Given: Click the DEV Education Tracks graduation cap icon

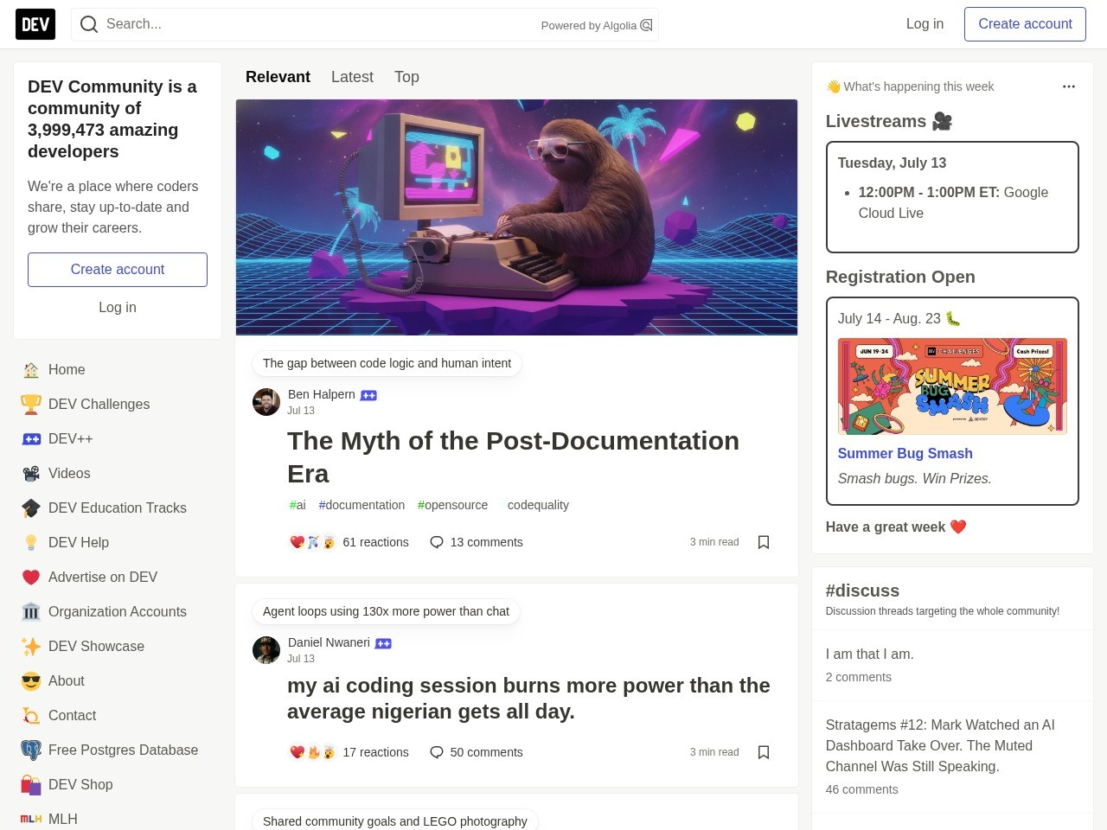Looking at the screenshot, I should (x=31, y=508).
